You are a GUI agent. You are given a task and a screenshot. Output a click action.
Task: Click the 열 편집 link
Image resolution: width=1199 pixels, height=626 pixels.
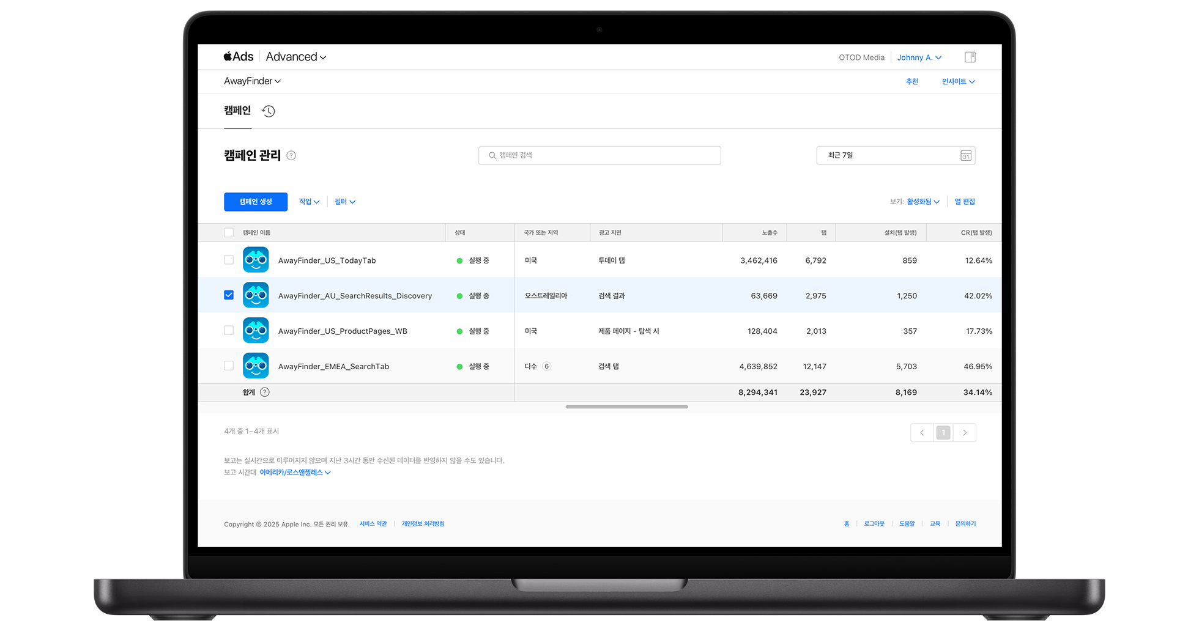coord(965,202)
